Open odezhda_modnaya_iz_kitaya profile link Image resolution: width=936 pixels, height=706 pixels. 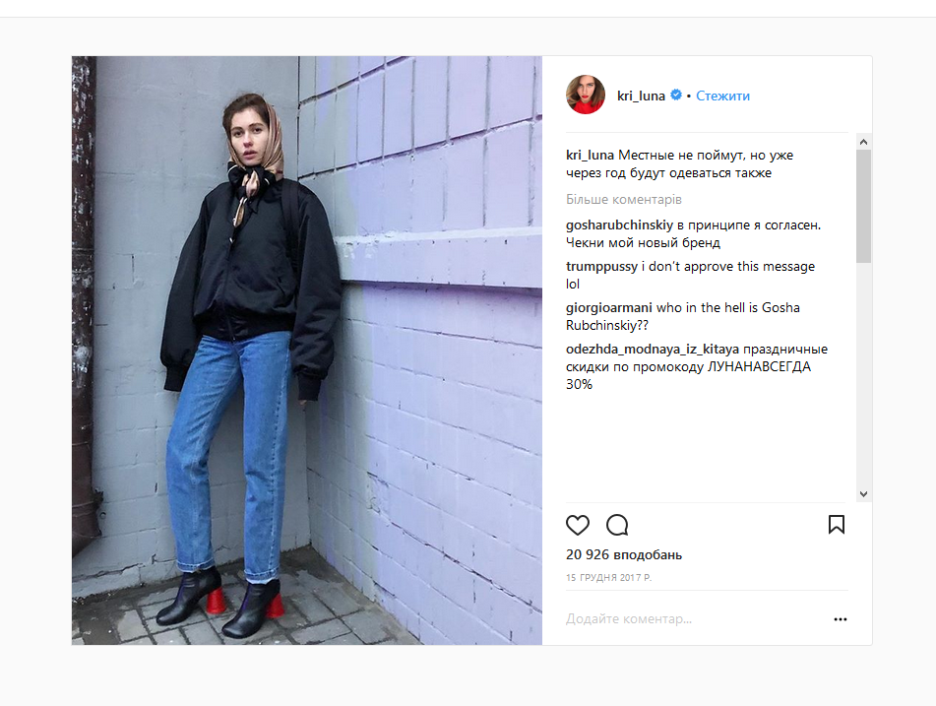[x=653, y=349]
